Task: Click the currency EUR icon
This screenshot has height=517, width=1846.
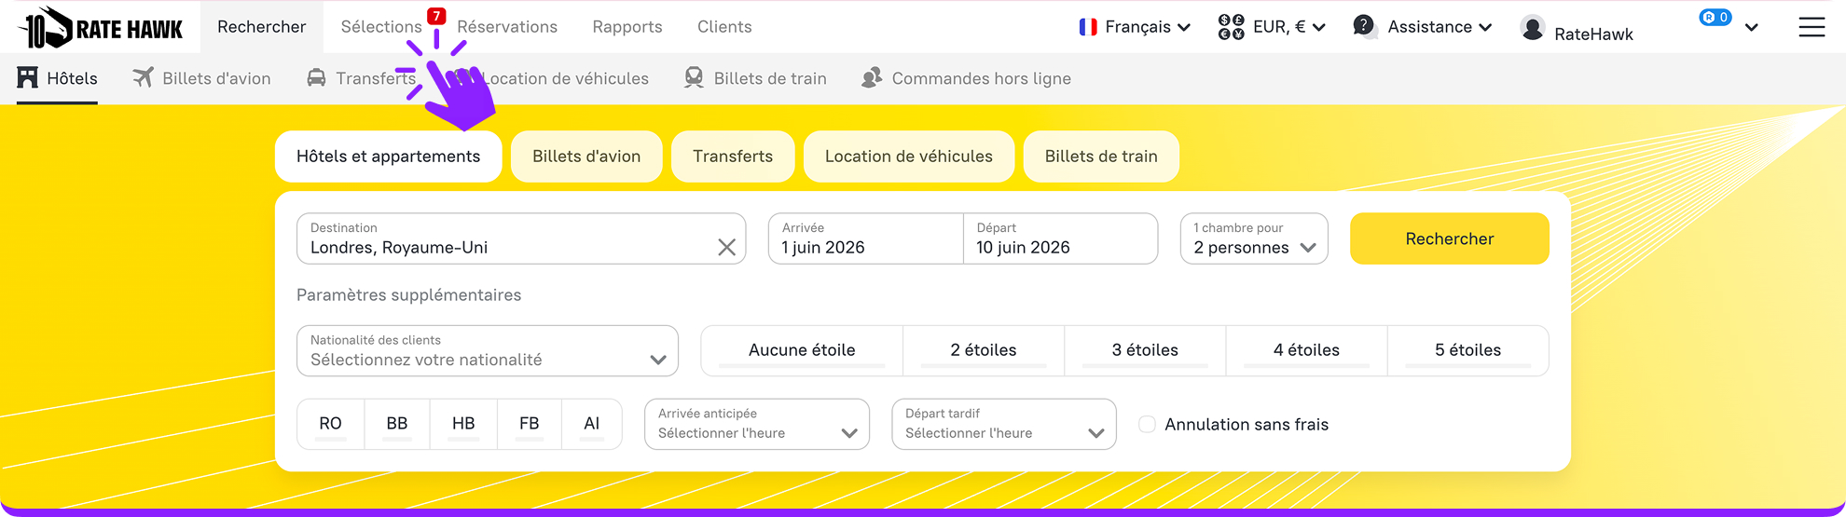Action: pyautogui.click(x=1231, y=27)
